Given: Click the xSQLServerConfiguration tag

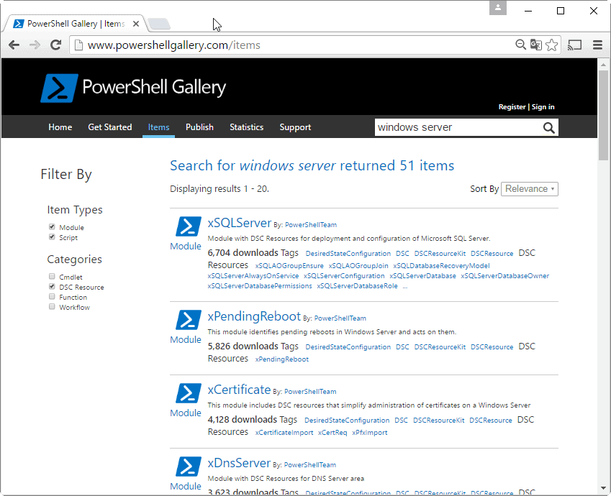Looking at the screenshot, I should pyautogui.click(x=344, y=276).
